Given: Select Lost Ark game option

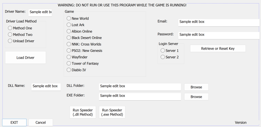Looking at the screenshot, I should (x=75, y=25).
